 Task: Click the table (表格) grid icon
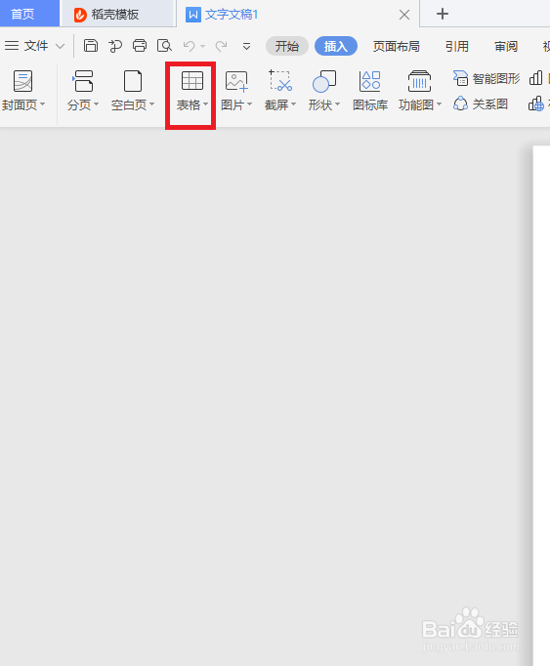point(192,81)
